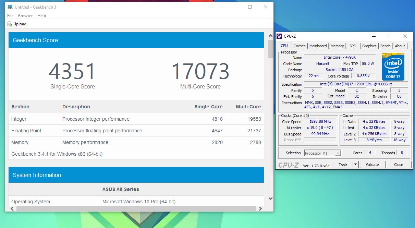Image resolution: width=415 pixels, height=228 pixels.
Task: Click the Specification field in CPU-Z
Action: pos(356,84)
